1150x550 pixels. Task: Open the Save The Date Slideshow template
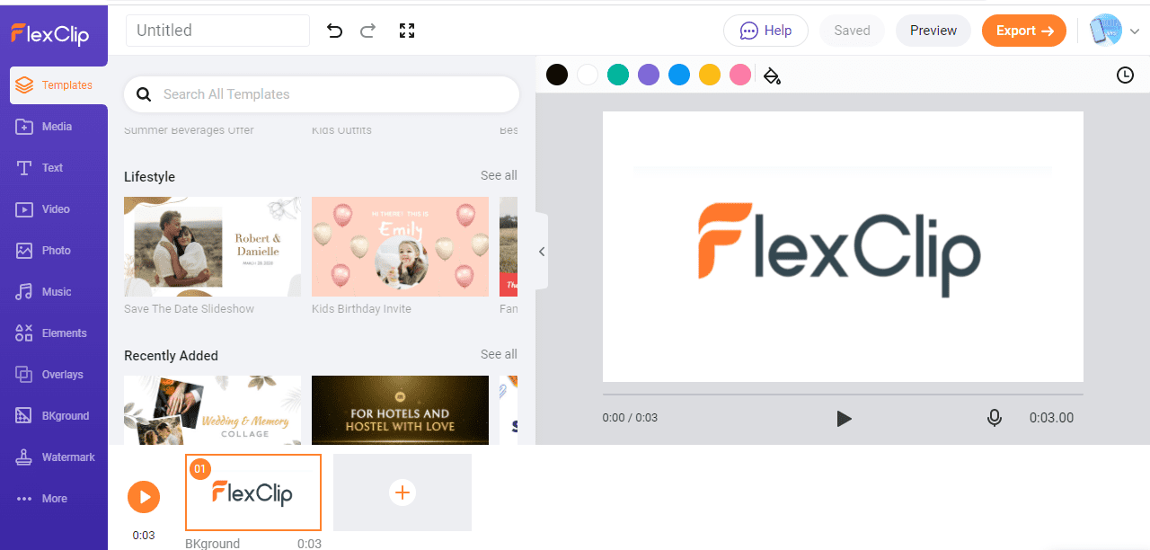tap(213, 246)
